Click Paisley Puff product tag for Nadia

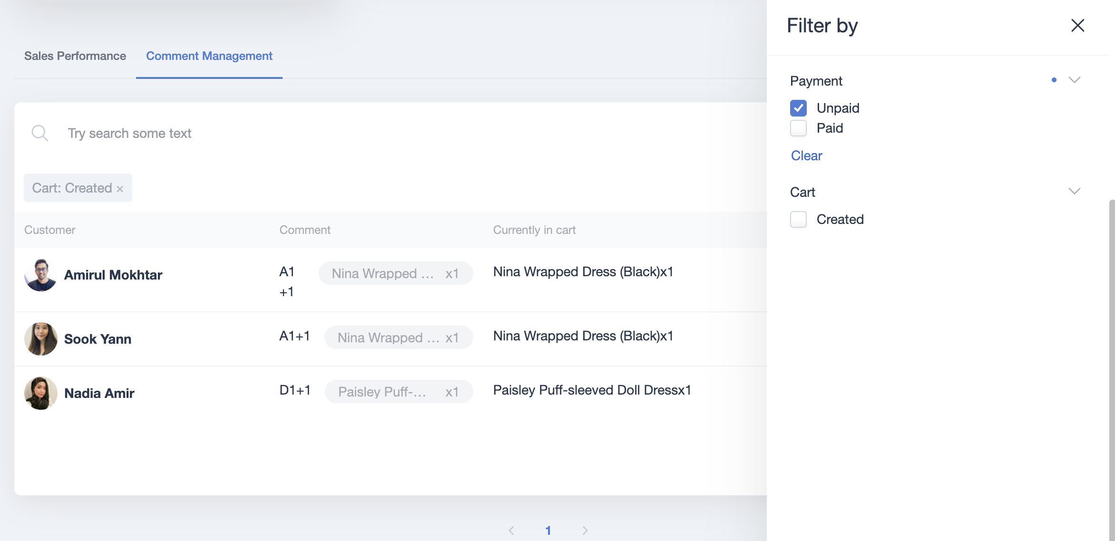coord(399,392)
